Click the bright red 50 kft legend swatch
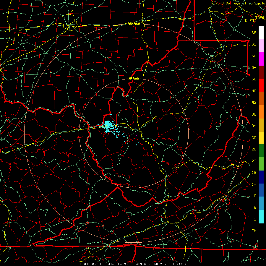This screenshot has height=266, width=266. [x=261, y=85]
